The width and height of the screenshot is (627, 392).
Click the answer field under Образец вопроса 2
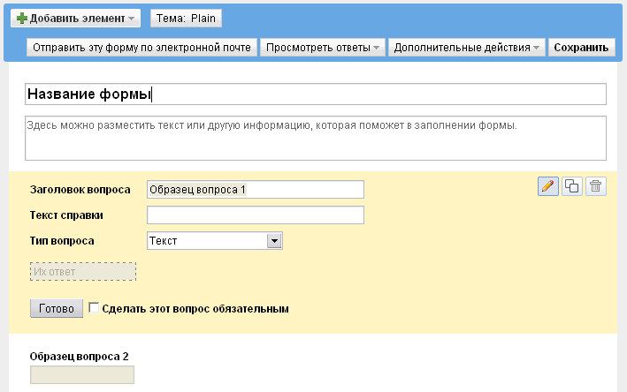(82, 375)
